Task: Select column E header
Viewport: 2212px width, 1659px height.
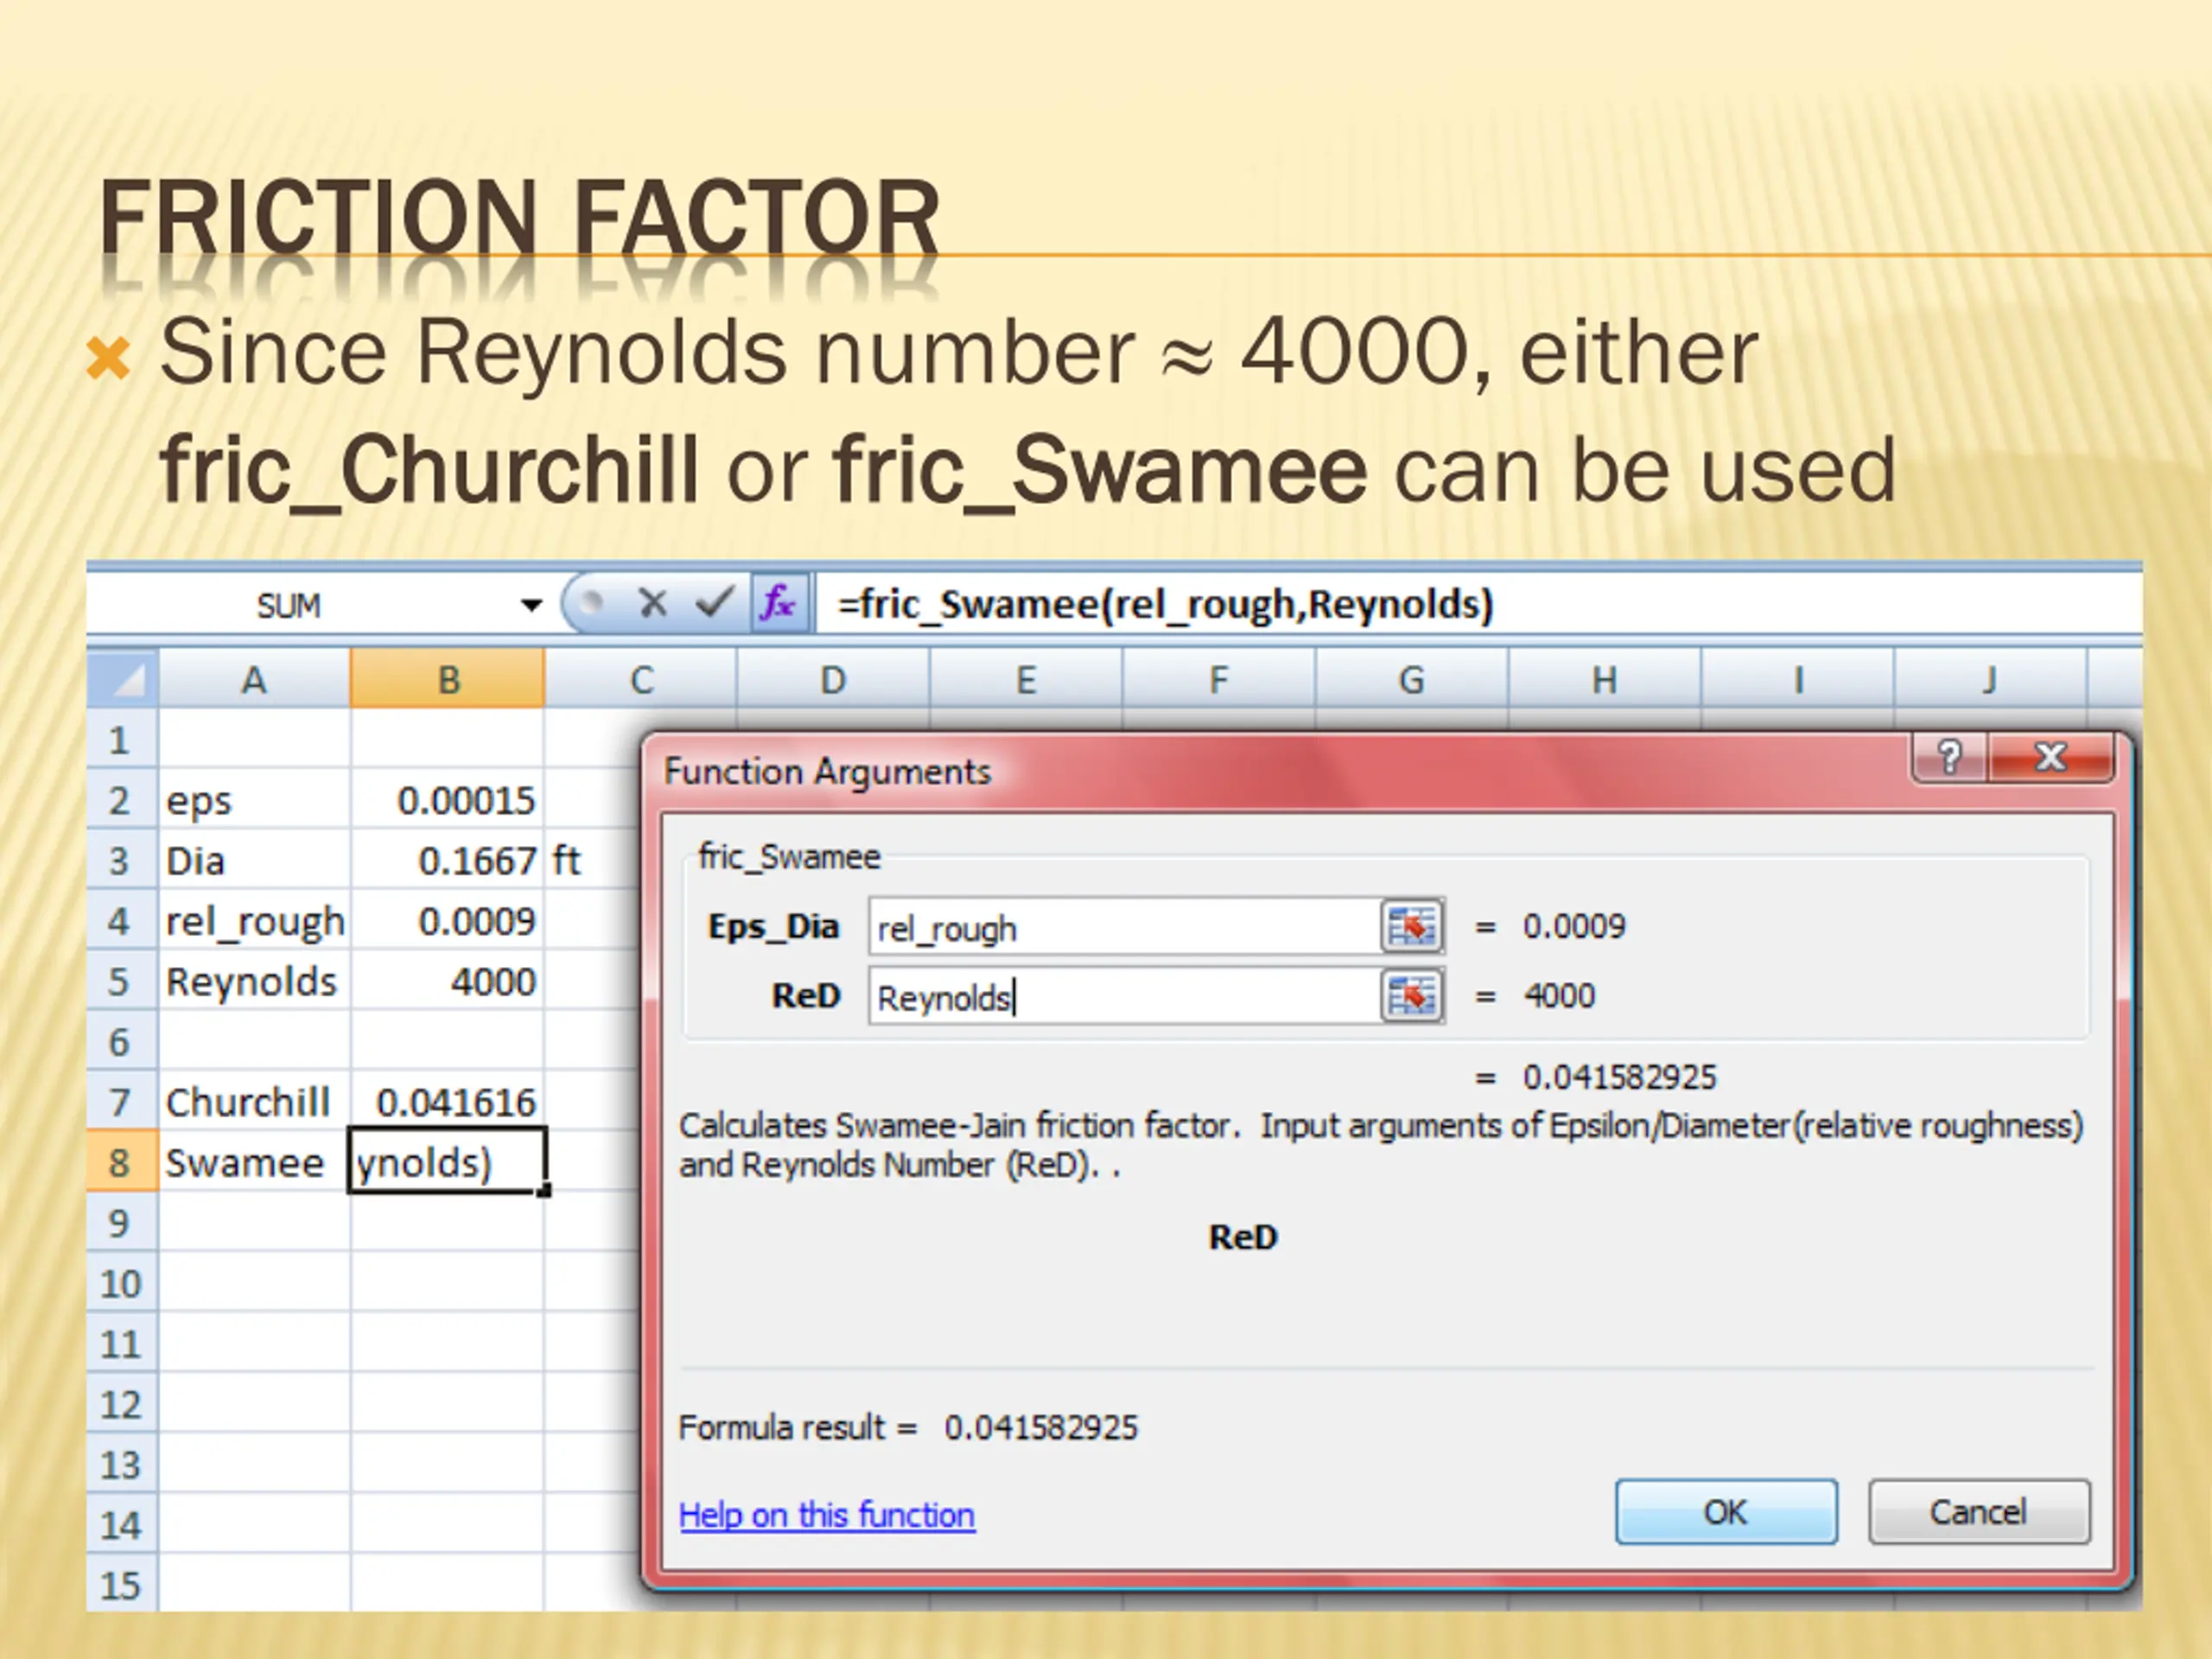Action: pos(1026,680)
